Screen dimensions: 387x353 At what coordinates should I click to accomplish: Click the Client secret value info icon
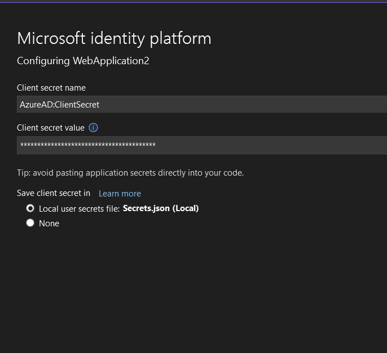point(93,128)
